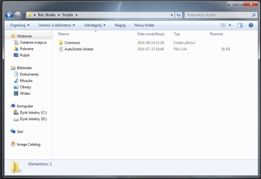Select Komputer in the navigation pane
This screenshot has width=261, height=179.
coord(25,106)
